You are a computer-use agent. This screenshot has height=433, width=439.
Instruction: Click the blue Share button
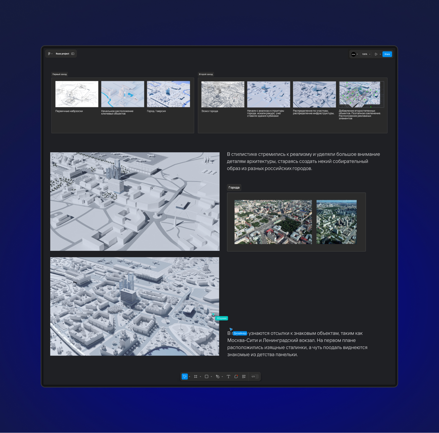pyautogui.click(x=387, y=54)
